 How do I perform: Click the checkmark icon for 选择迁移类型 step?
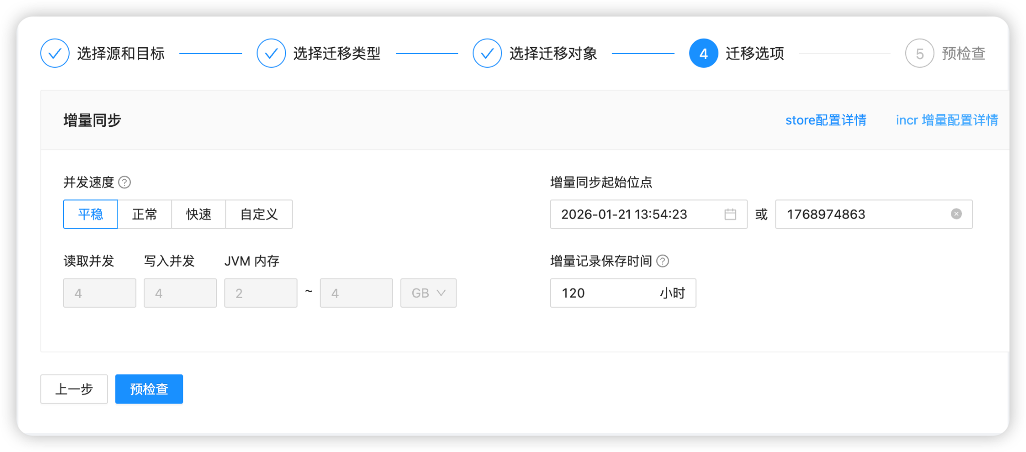271,54
